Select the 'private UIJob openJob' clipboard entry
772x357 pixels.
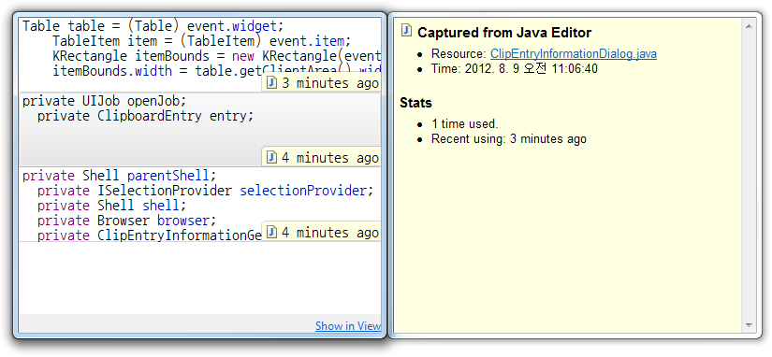(x=199, y=129)
